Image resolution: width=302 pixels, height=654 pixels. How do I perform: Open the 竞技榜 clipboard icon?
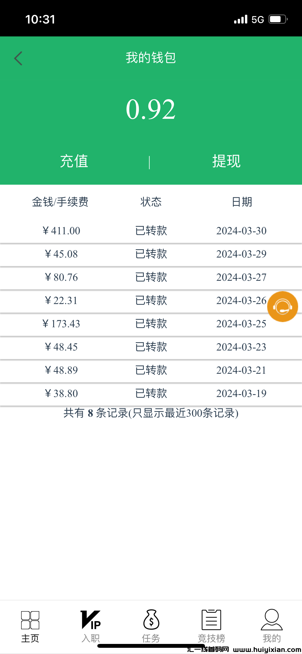pyautogui.click(x=211, y=620)
